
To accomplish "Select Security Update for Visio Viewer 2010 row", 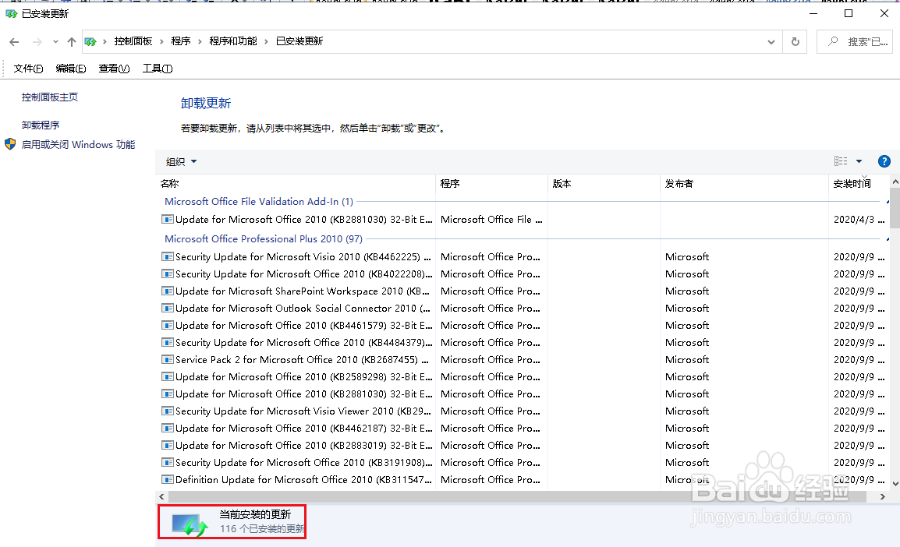I will point(523,411).
